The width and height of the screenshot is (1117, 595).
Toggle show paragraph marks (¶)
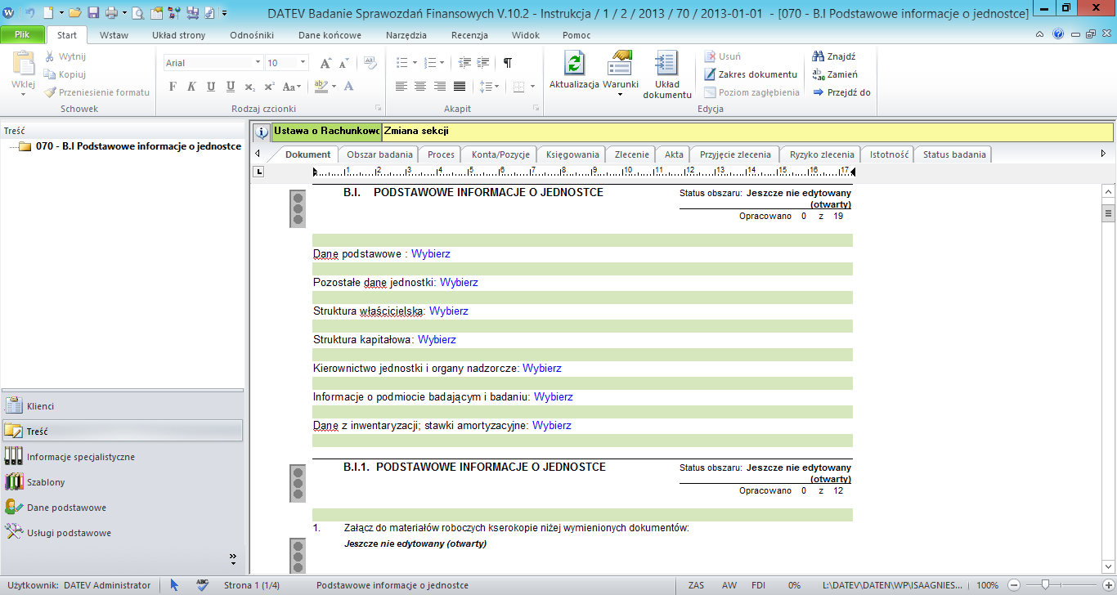[508, 63]
